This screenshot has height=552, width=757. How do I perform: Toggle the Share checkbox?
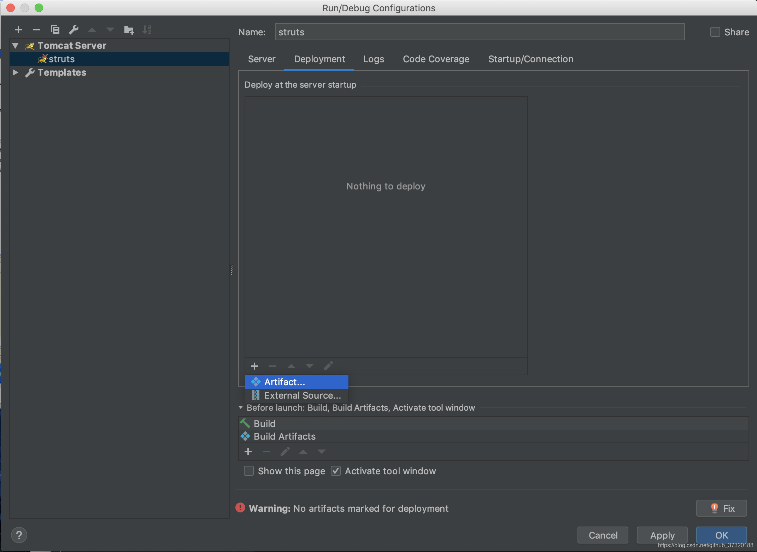pos(715,32)
